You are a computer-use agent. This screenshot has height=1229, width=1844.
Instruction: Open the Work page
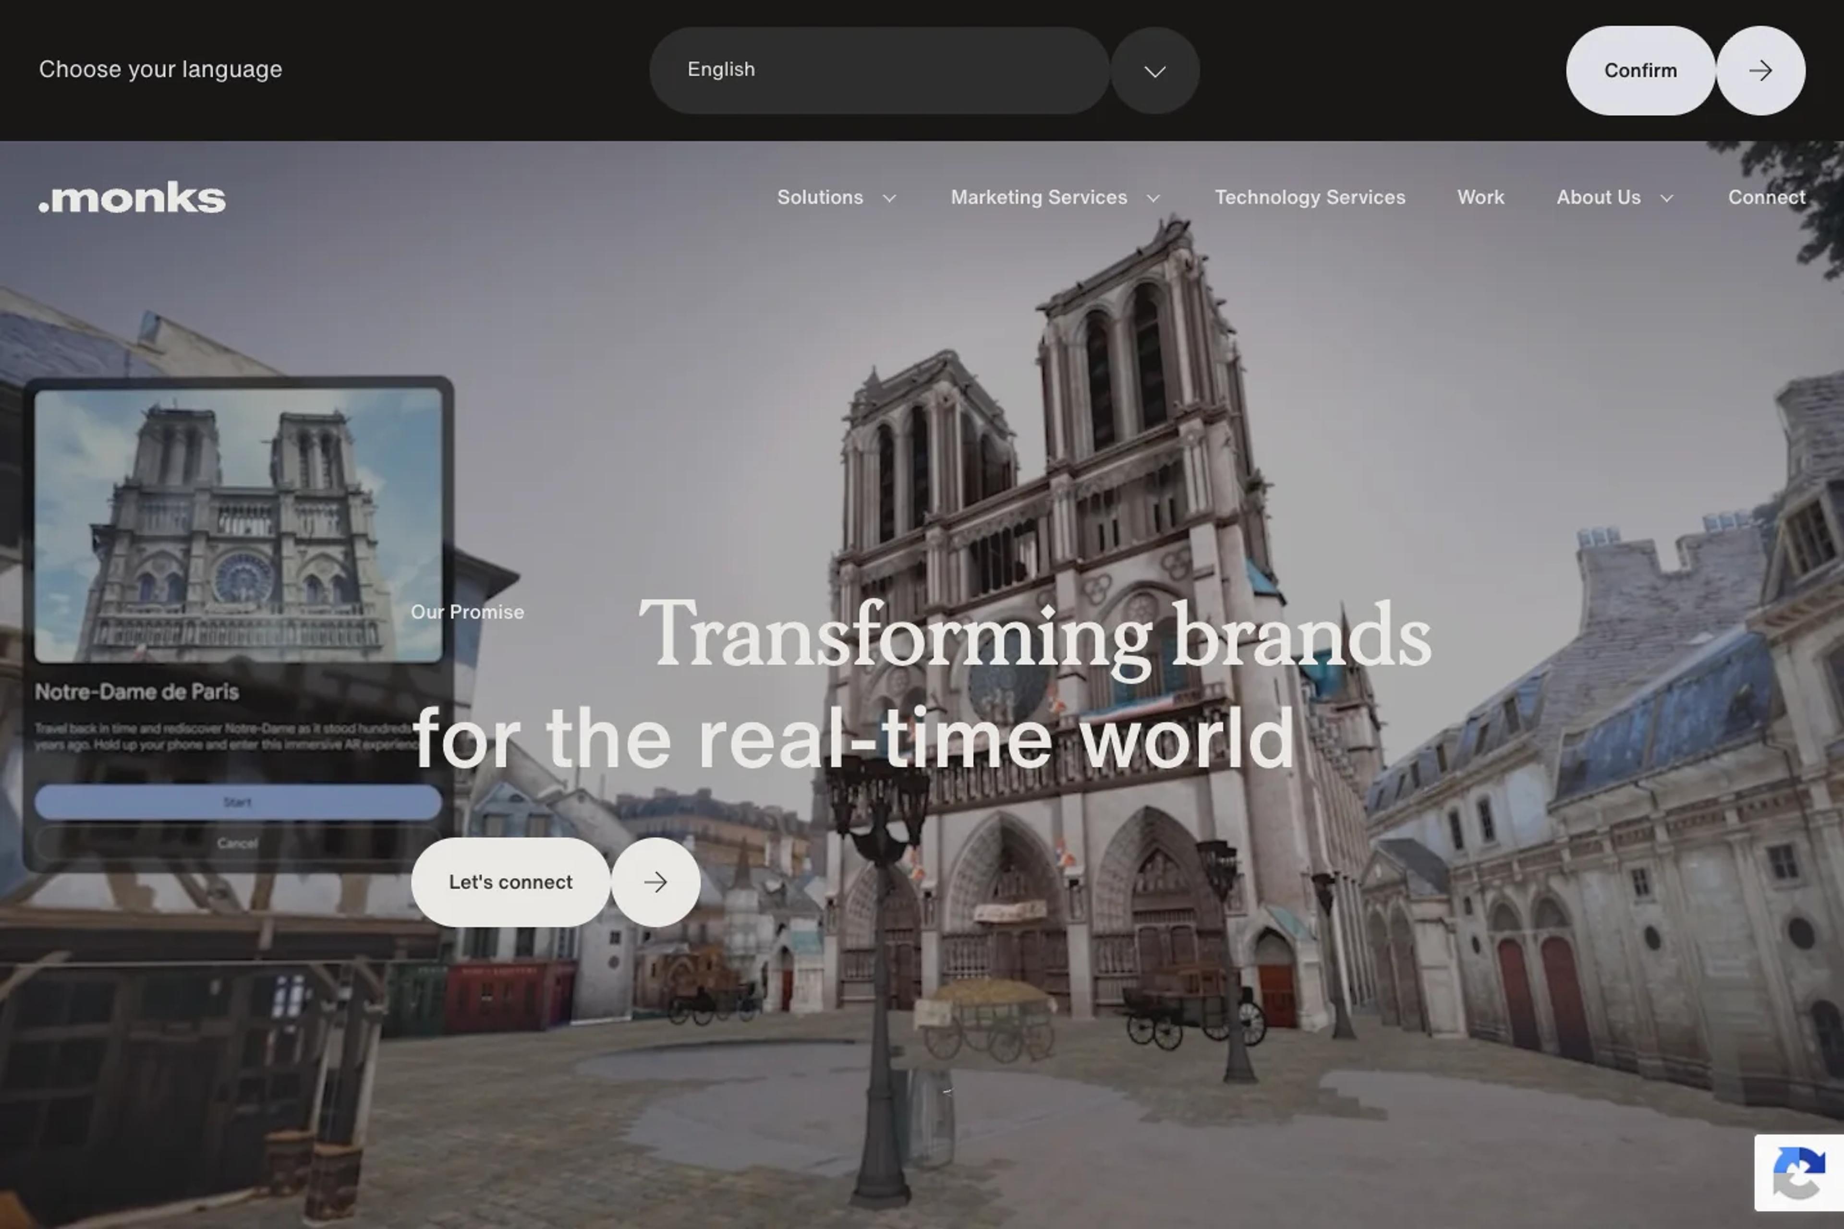[1480, 197]
